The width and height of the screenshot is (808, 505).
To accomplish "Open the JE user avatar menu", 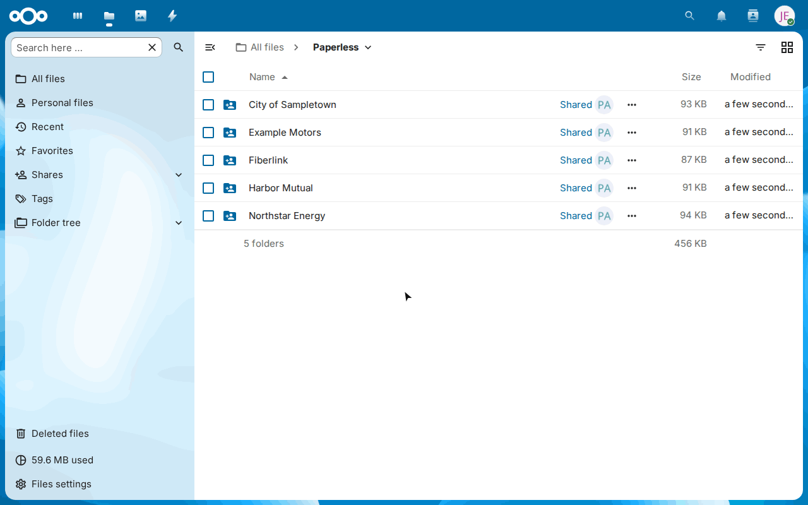I will coord(785,16).
